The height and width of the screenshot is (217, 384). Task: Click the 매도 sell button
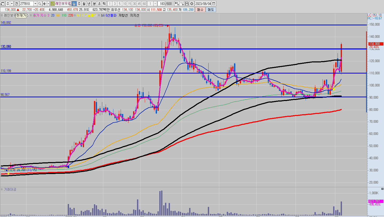point(211,10)
